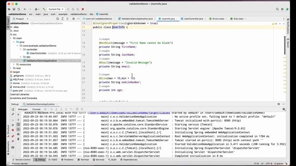This screenshot has width=296, height=166.
Task: Expand all in Project panel
Action: click(x=62, y=19)
